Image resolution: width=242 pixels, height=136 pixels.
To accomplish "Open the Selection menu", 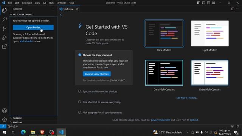I will [27, 3].
